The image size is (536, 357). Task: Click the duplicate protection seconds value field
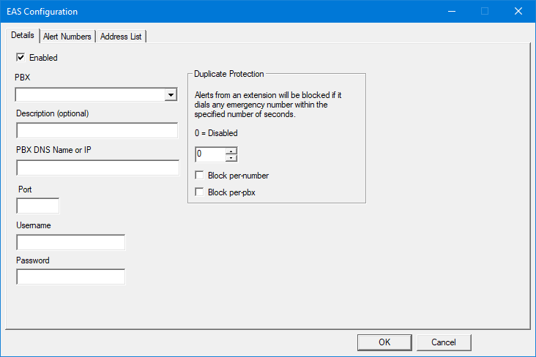[209, 154]
